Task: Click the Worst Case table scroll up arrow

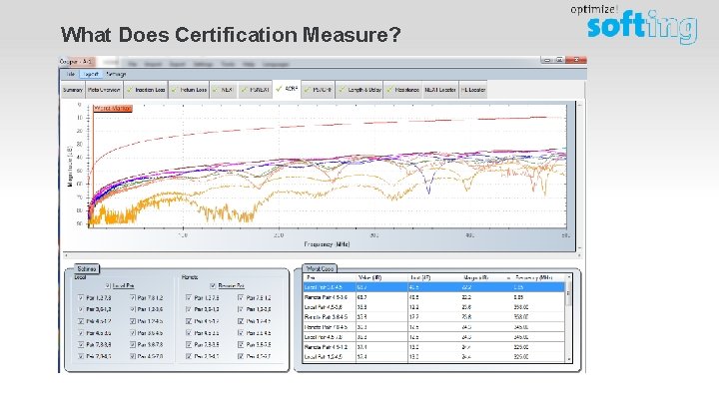Action: click(569, 277)
